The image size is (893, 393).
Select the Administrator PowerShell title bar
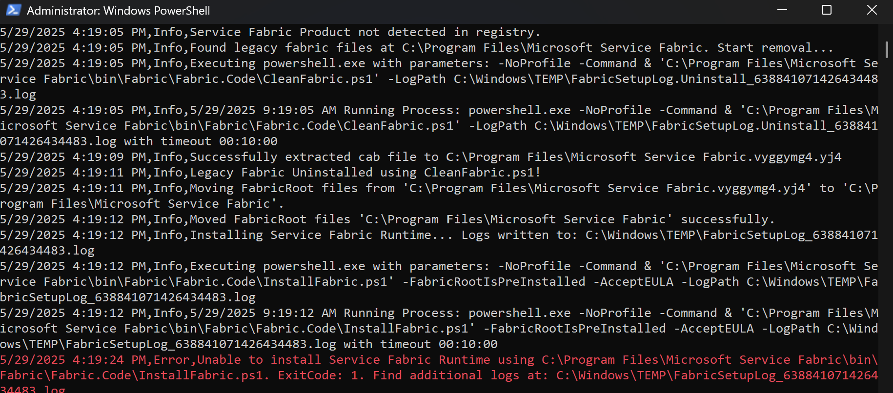pos(118,10)
